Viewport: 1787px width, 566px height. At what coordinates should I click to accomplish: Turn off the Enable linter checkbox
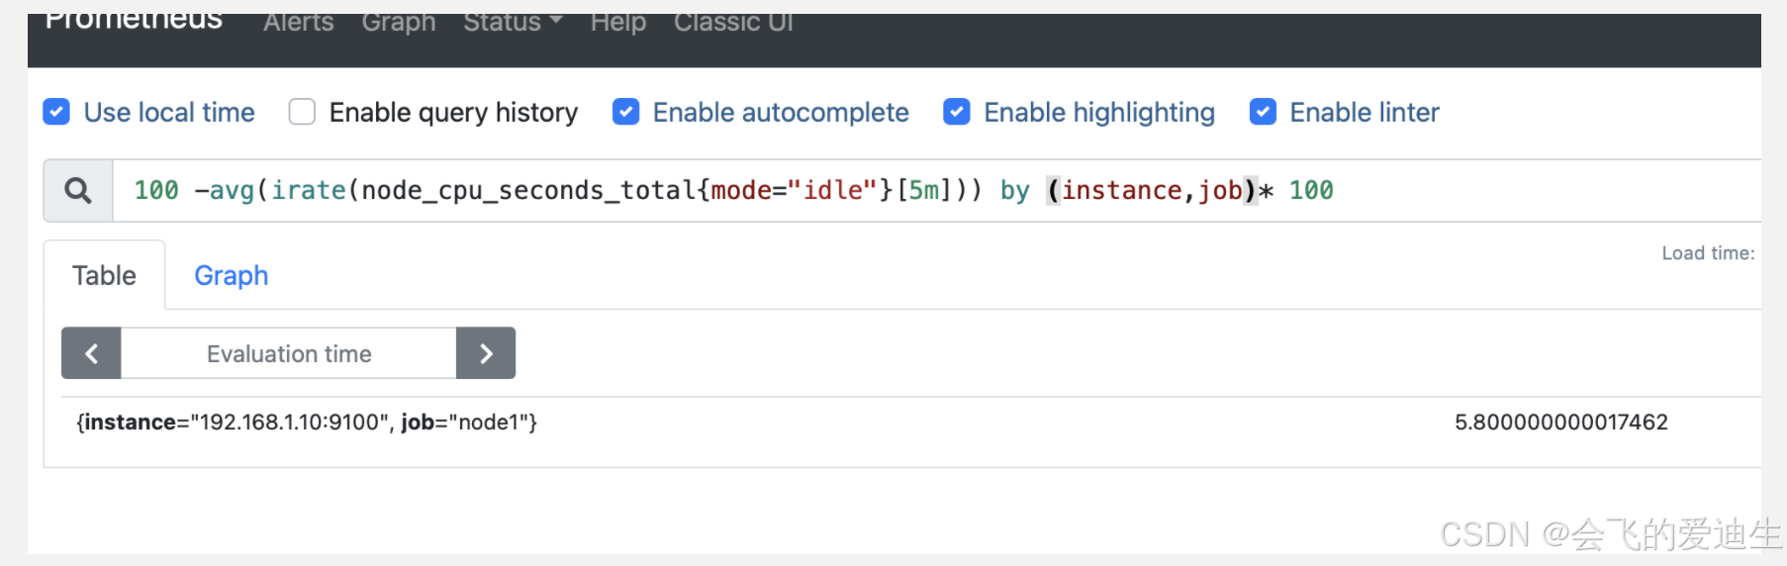point(1263,112)
